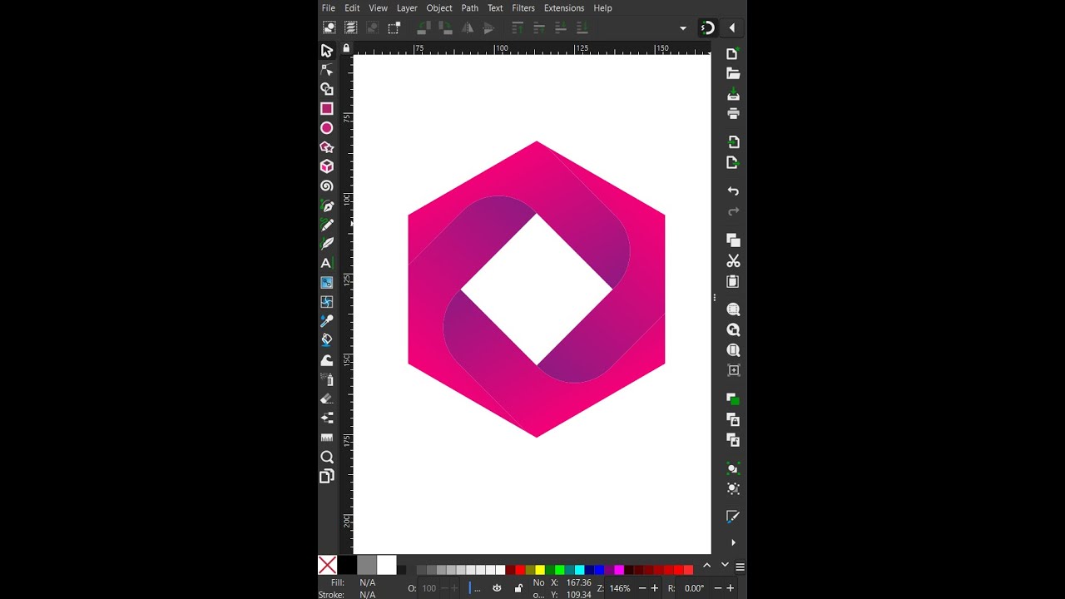Toggle layer lock padlock in status bar

click(518, 588)
